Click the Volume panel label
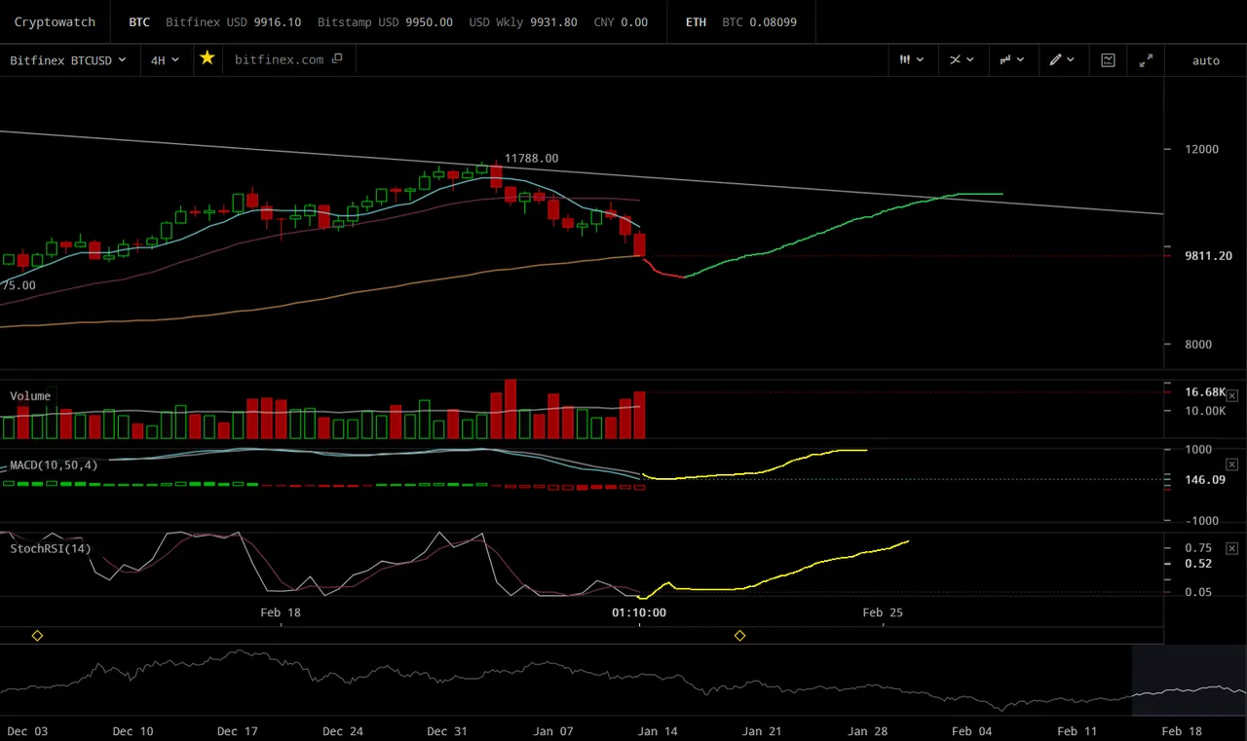This screenshot has width=1247, height=741. pyautogui.click(x=30, y=396)
